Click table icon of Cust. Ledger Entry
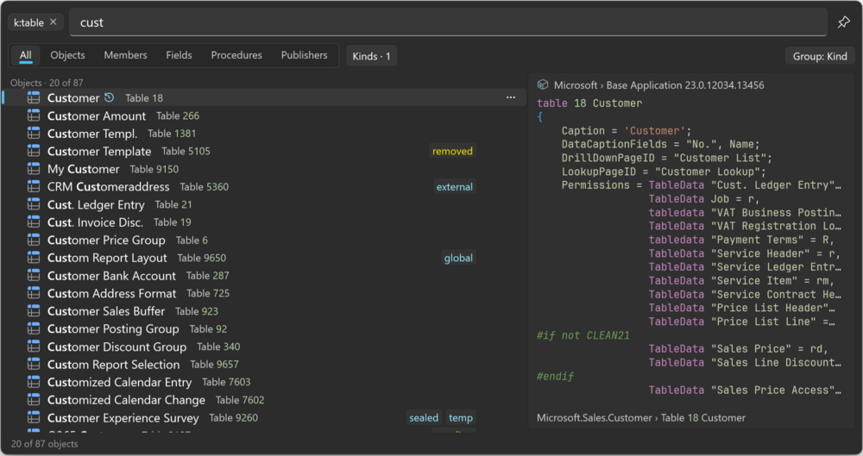This screenshot has width=863, height=456. click(34, 204)
